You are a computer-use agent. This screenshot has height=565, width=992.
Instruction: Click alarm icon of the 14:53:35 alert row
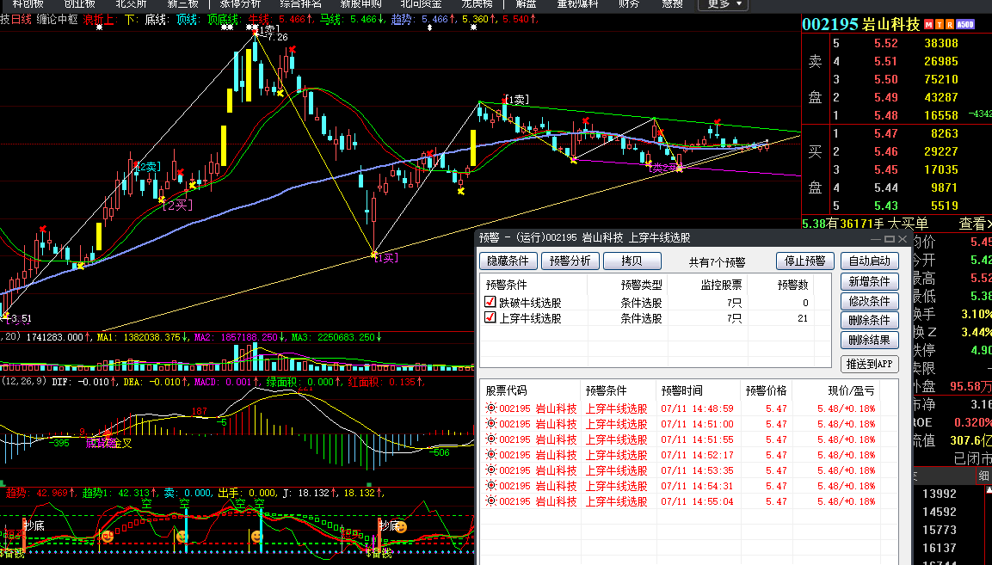tap(491, 470)
